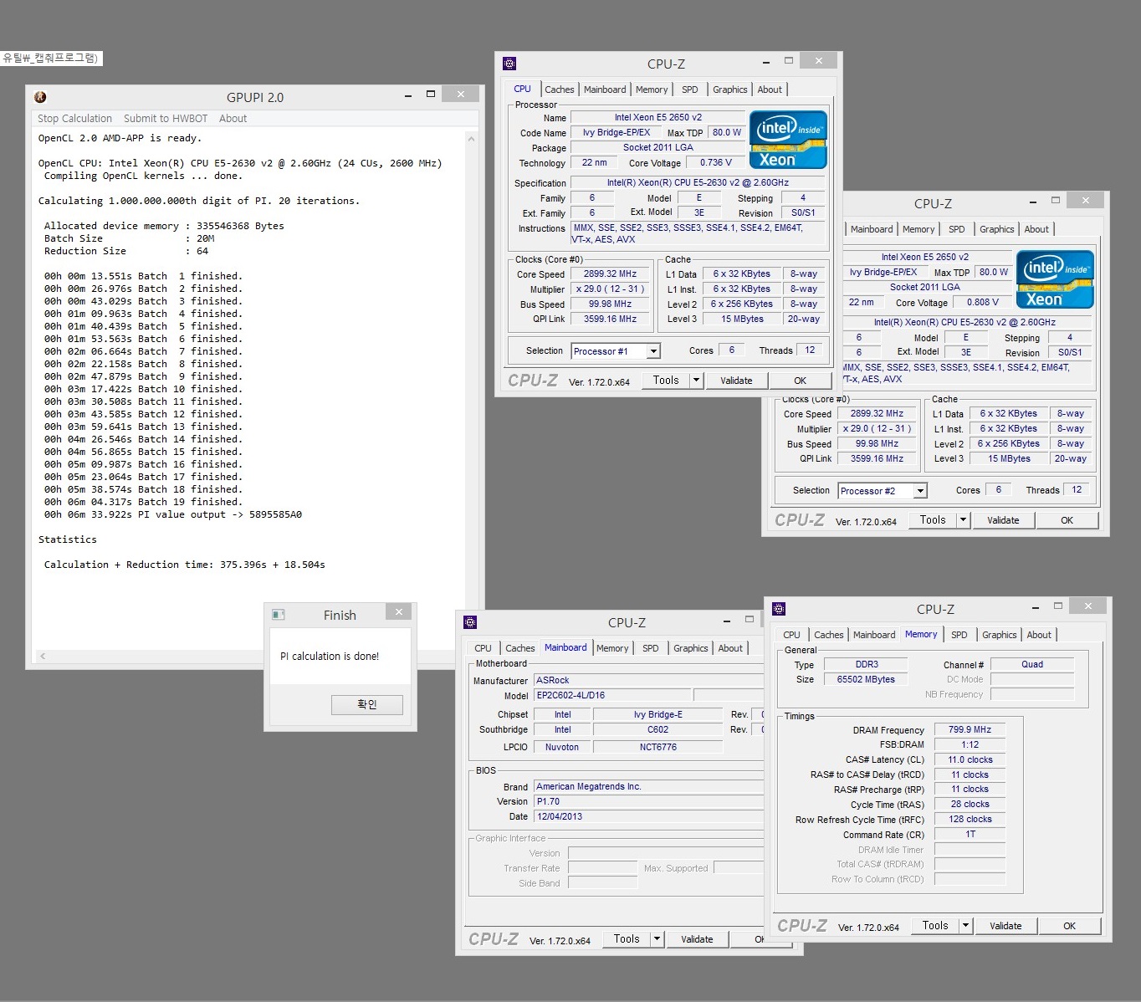The height and width of the screenshot is (1002, 1141).
Task: Click Tools button in Processor #2 window
Action: point(933,519)
